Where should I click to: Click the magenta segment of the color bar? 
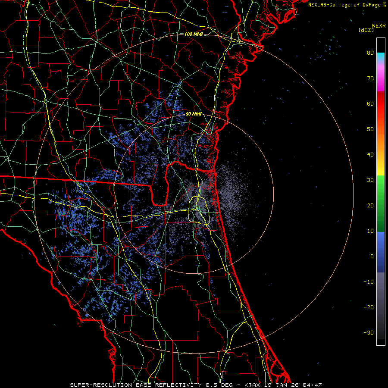pyautogui.click(x=381, y=79)
